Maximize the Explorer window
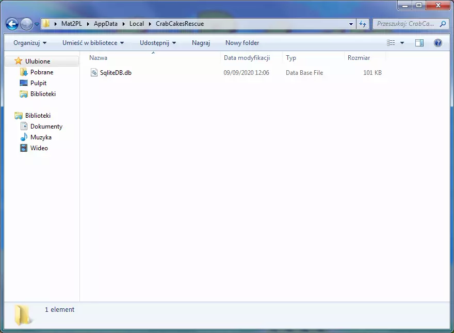The height and width of the screenshot is (333, 454). coord(419,6)
